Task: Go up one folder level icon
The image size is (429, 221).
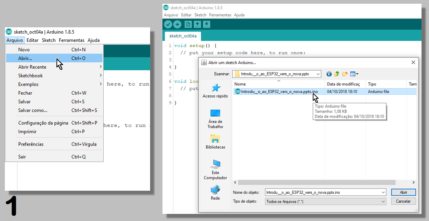Action: (x=337, y=74)
